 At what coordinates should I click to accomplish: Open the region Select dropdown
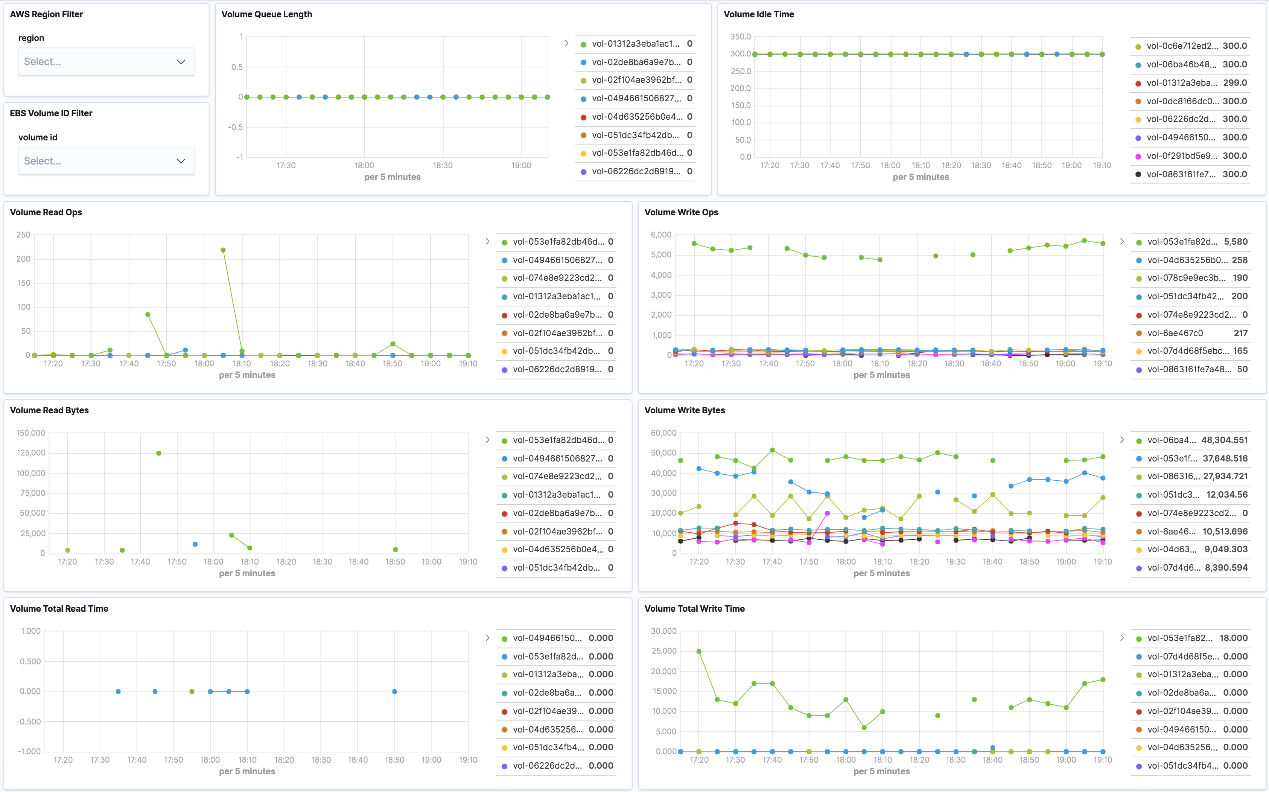click(106, 61)
